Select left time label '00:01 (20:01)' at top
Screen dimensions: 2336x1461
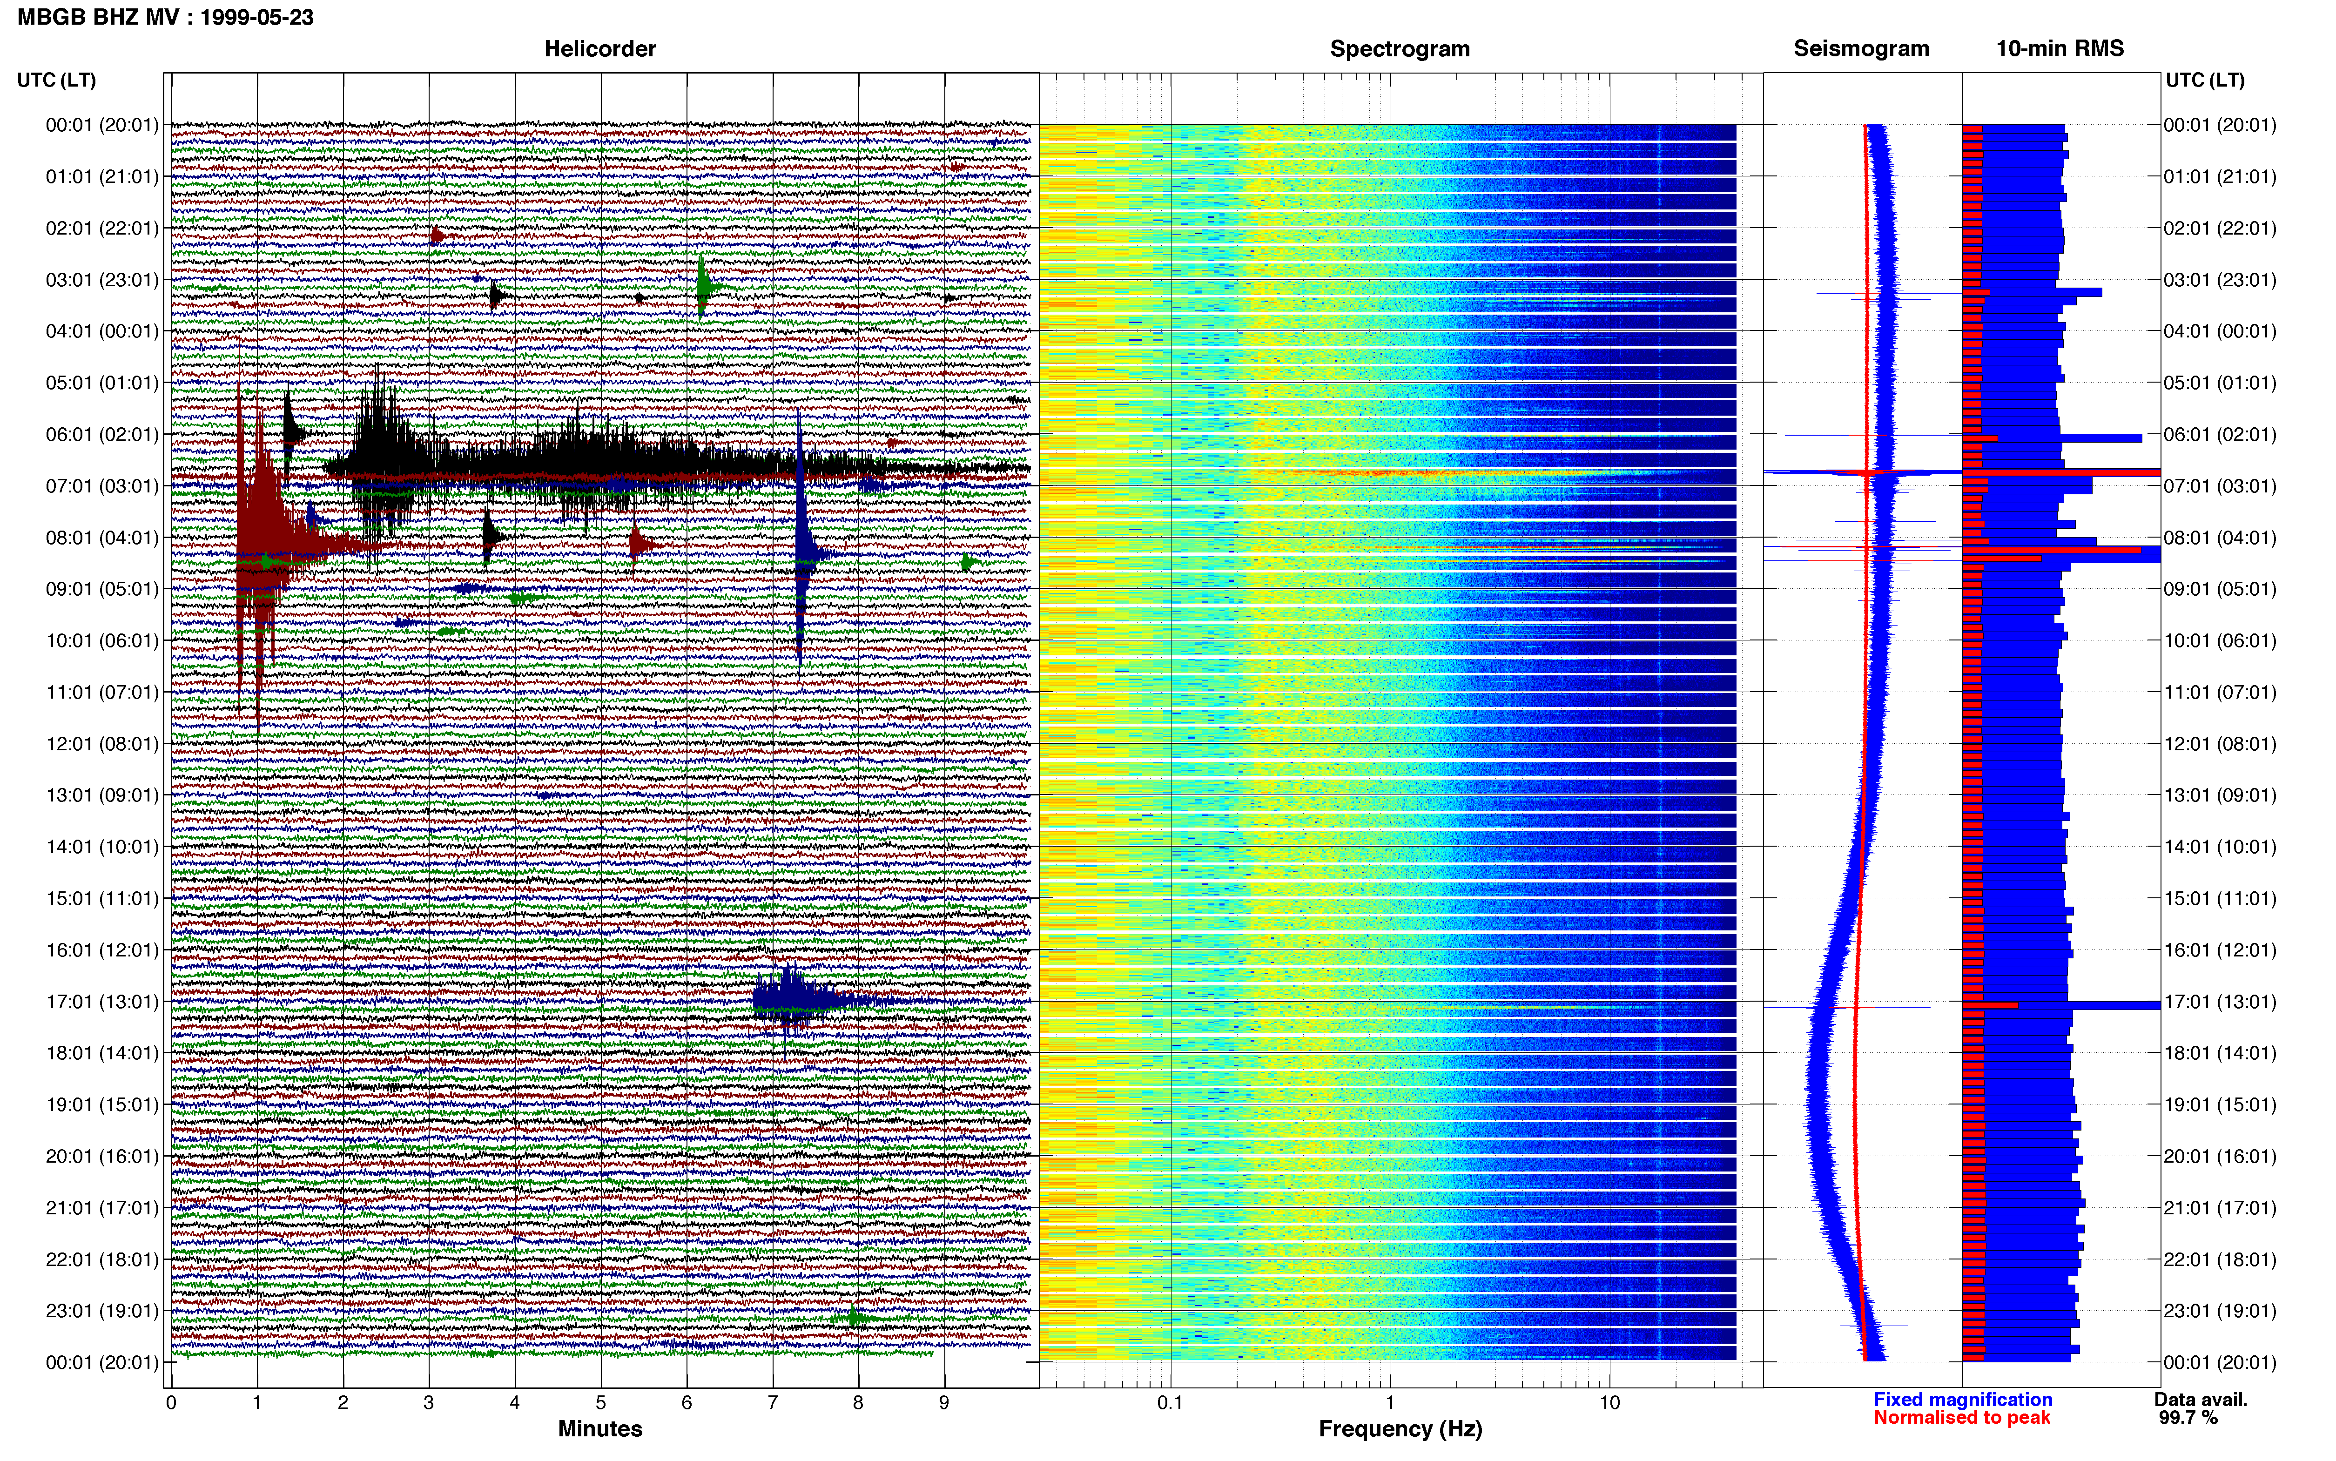click(x=102, y=125)
